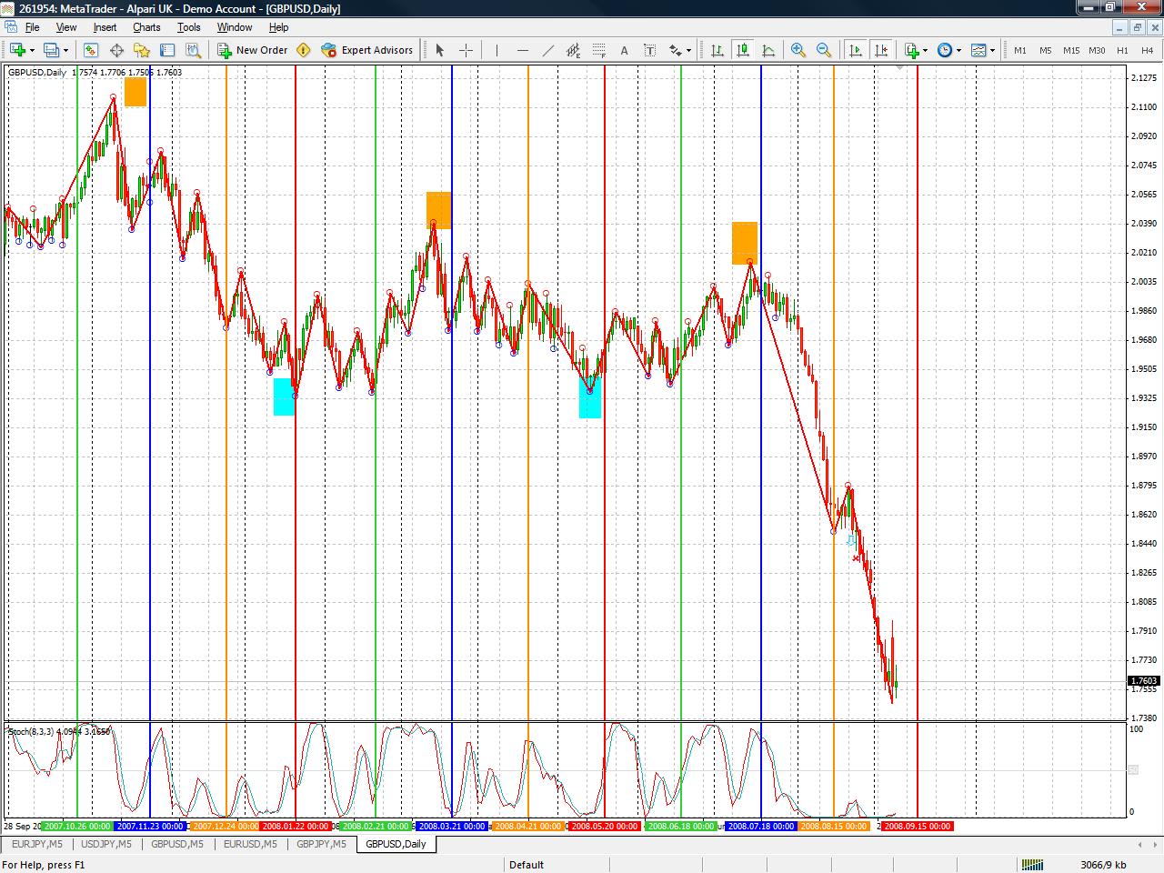The width and height of the screenshot is (1164, 873).
Task: Open the Help menu
Action: pos(278,27)
